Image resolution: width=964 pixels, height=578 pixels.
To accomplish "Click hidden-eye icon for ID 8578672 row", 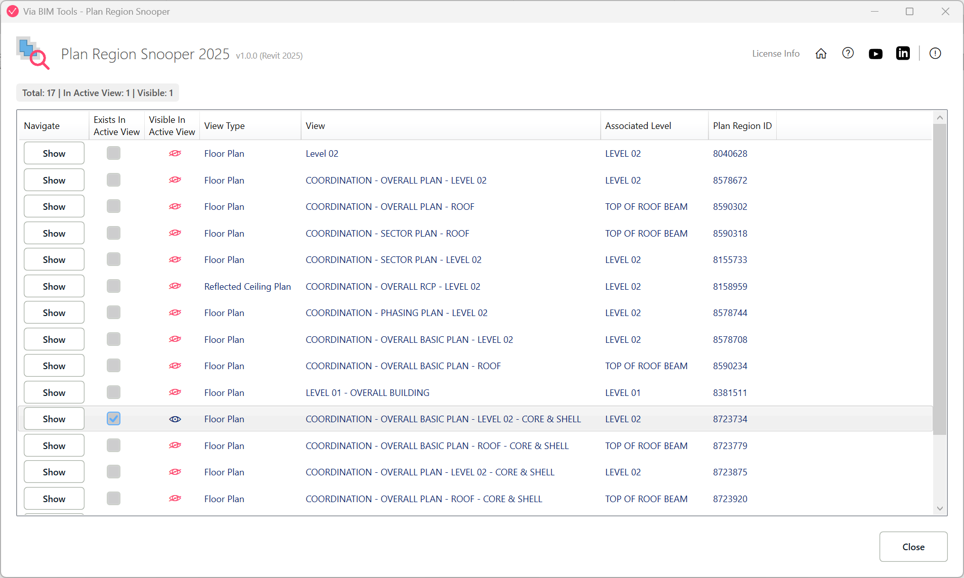I will [x=175, y=180].
